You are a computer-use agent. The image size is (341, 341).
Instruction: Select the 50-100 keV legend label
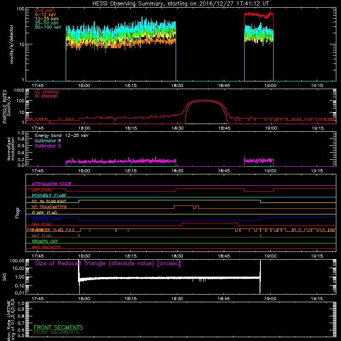pos(48,27)
